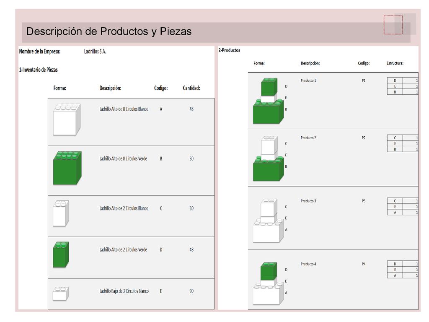Select the '2-Productos' heading
The image size is (429, 322).
coord(229,50)
